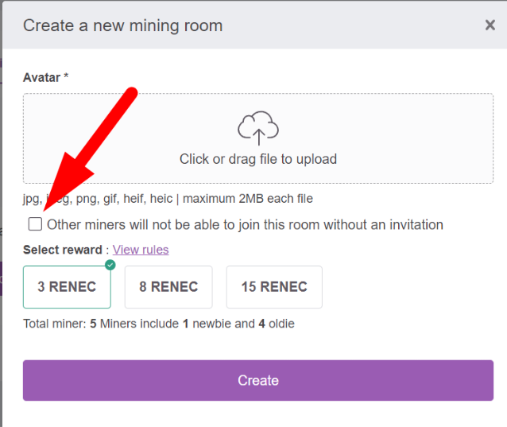This screenshot has height=427, width=507.
Task: Click the 'Click or drag file to upload' text
Action: point(257,159)
